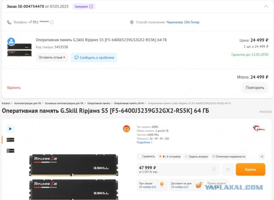
Task: Click the location pin icon near Способ получения
Action: [132, 22]
